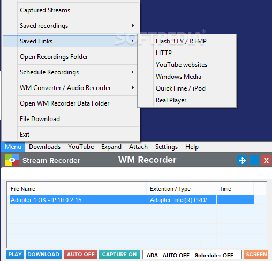272x261 pixels.
Task: Choose Saved Links menu entry
Action: (70, 41)
